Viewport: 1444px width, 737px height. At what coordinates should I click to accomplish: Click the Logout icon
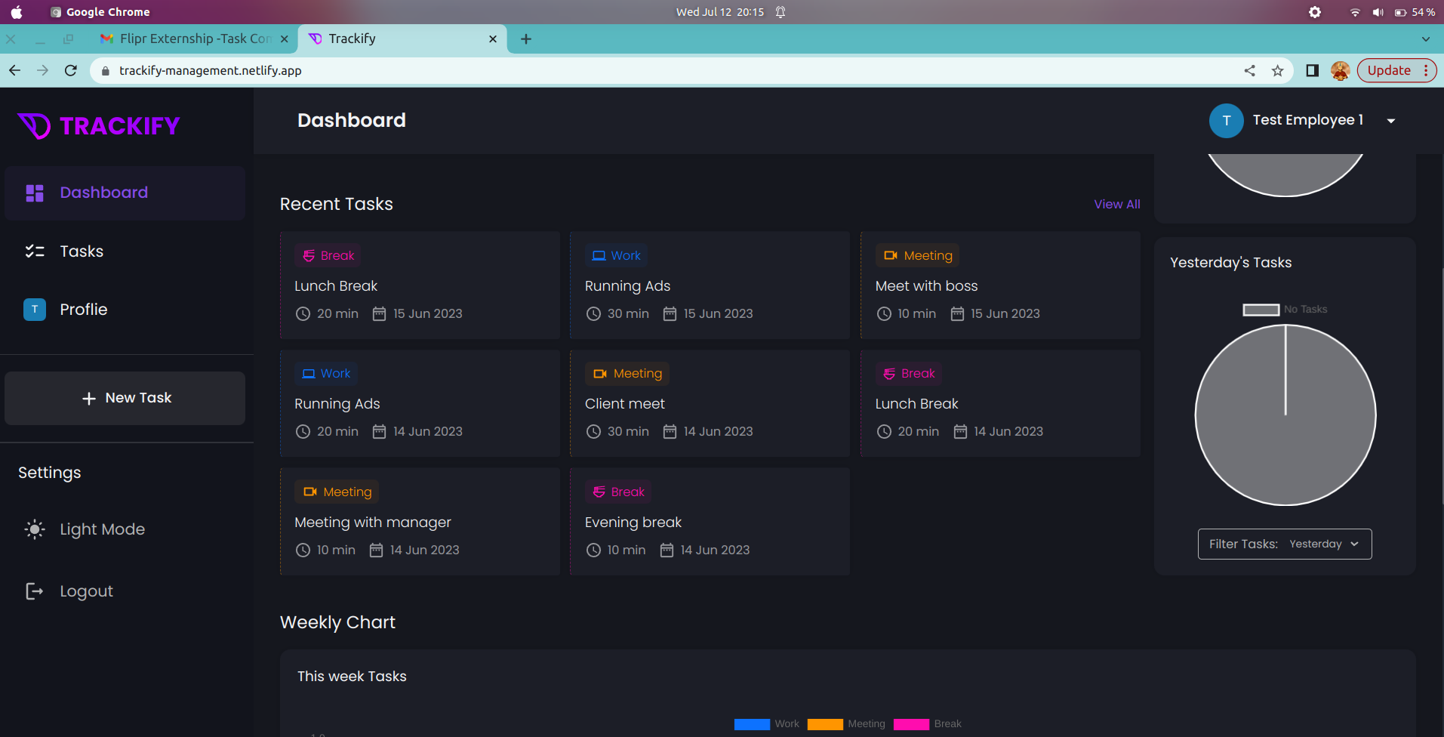click(x=35, y=591)
